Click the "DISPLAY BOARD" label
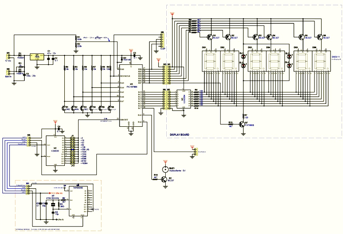 (x=180, y=134)
